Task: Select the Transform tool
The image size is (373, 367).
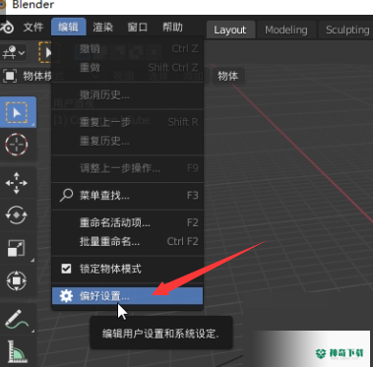Action: [17, 280]
